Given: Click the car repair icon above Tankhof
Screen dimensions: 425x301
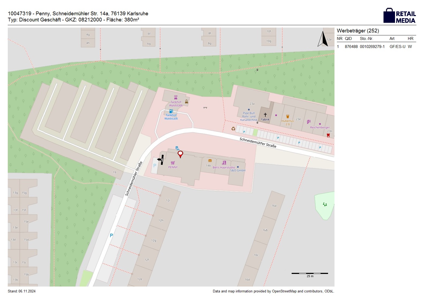Looking at the screenshot, I should pyautogui.click(x=176, y=98).
